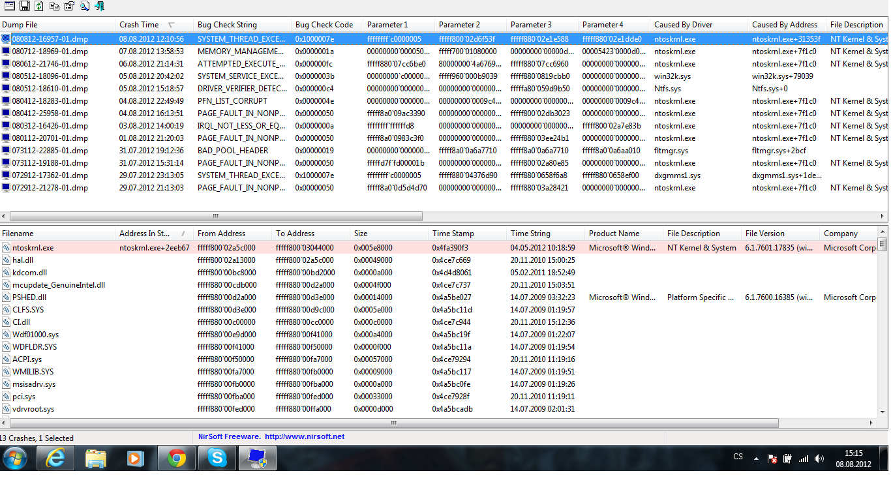Open Windows Explorer from the taskbar
Screen dimensions: 891x501
pyautogui.click(x=96, y=458)
